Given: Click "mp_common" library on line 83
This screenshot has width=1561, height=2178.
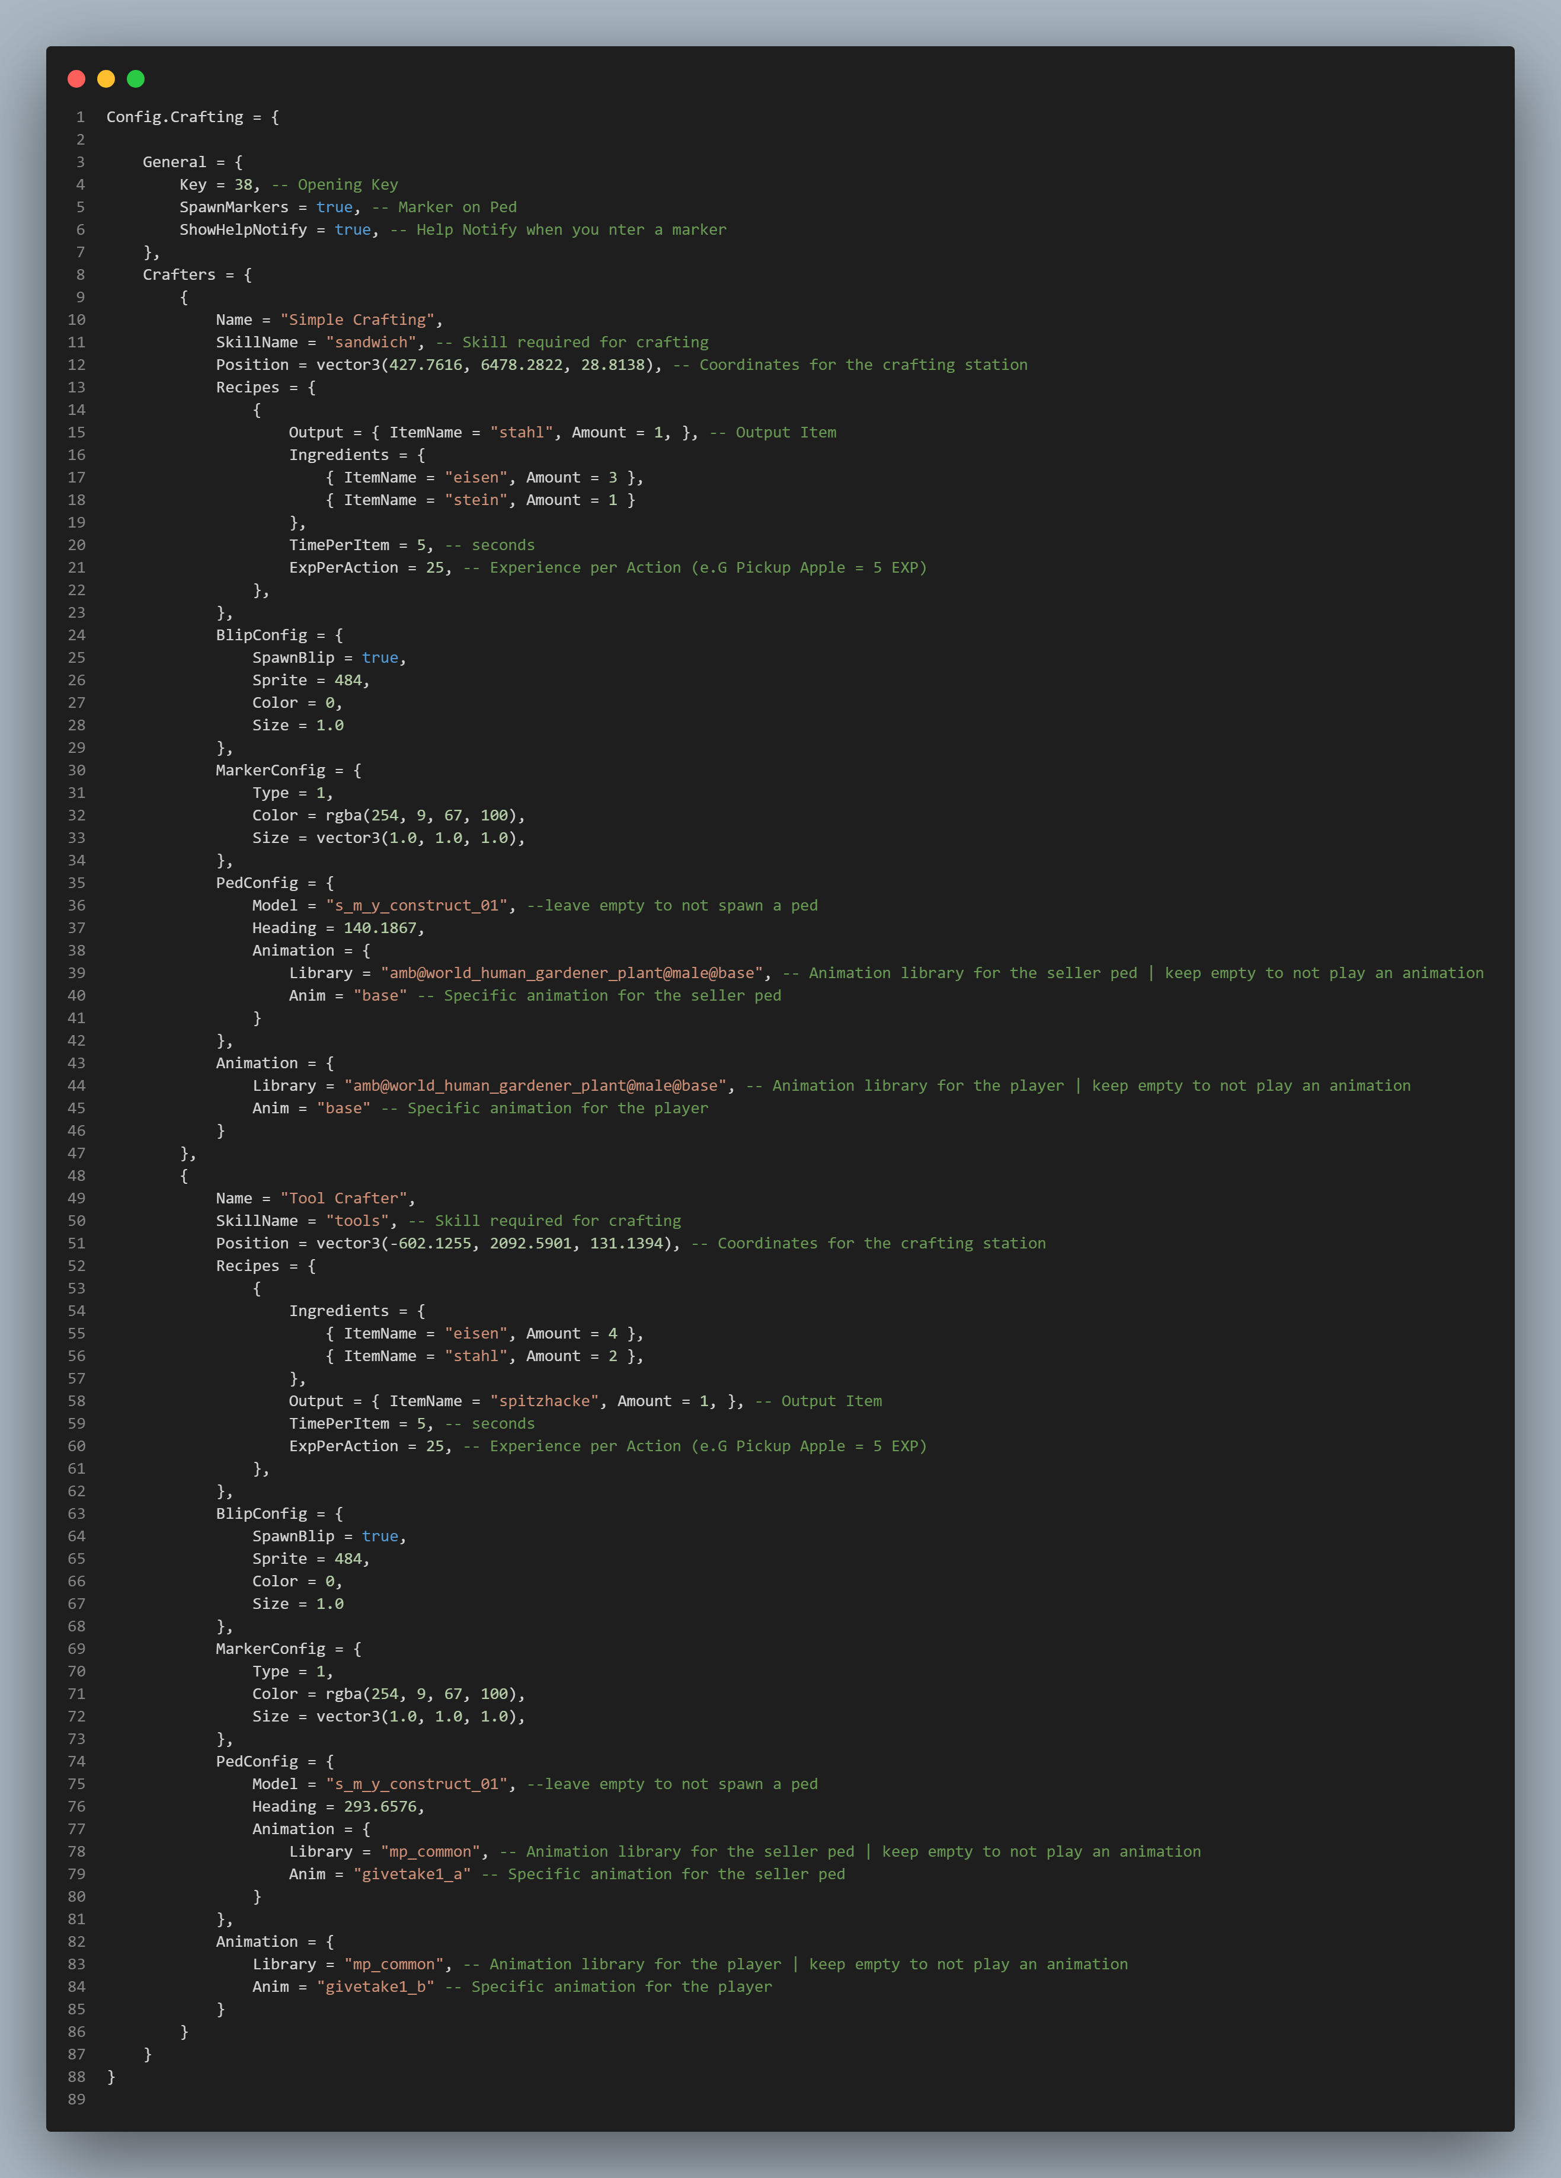Looking at the screenshot, I should [394, 1964].
